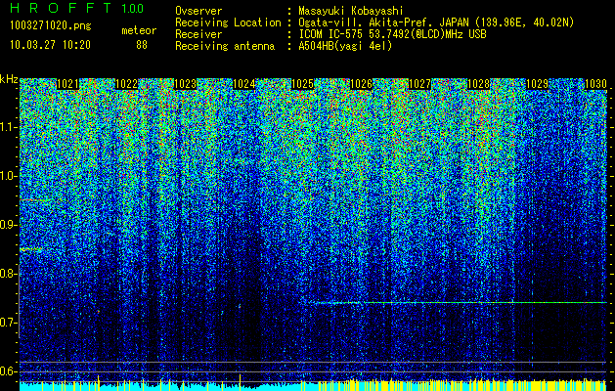615x391 pixels.
Task: Click the yellow signal level bars at the bottom right
Action: coord(462,385)
